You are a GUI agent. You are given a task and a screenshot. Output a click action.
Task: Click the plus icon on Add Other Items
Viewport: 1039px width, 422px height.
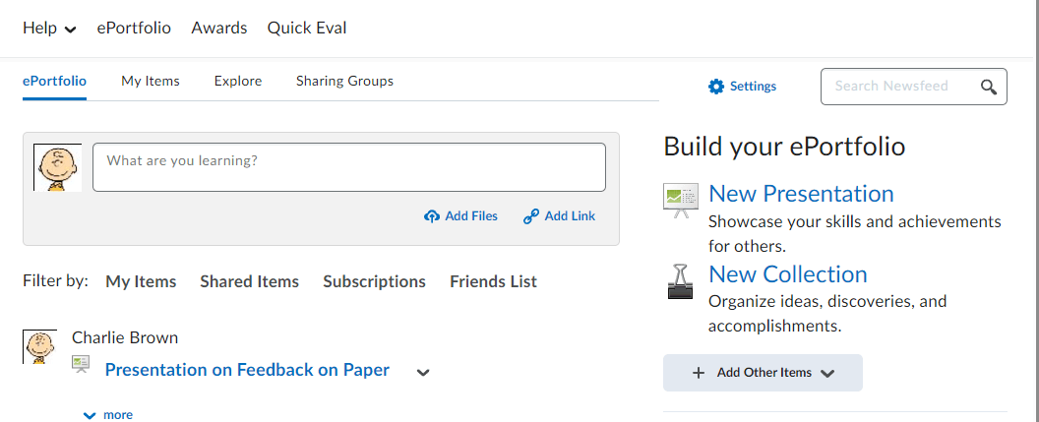pos(699,373)
